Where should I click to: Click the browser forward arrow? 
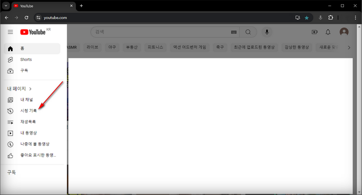[17, 18]
